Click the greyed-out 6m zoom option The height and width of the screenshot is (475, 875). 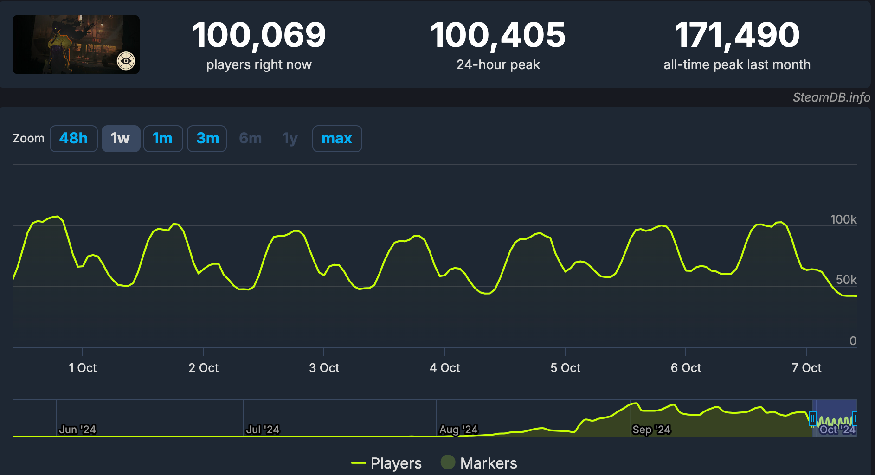250,138
